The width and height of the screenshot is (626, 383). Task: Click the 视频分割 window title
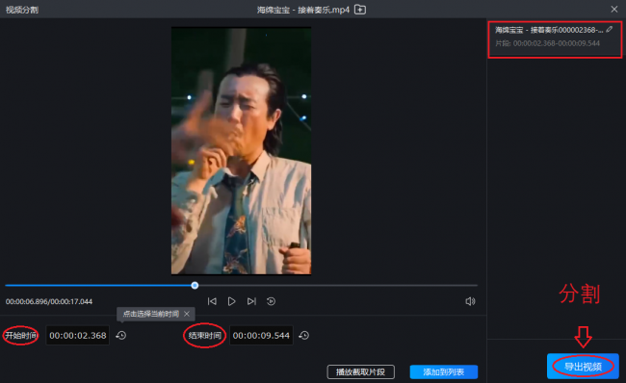click(22, 10)
